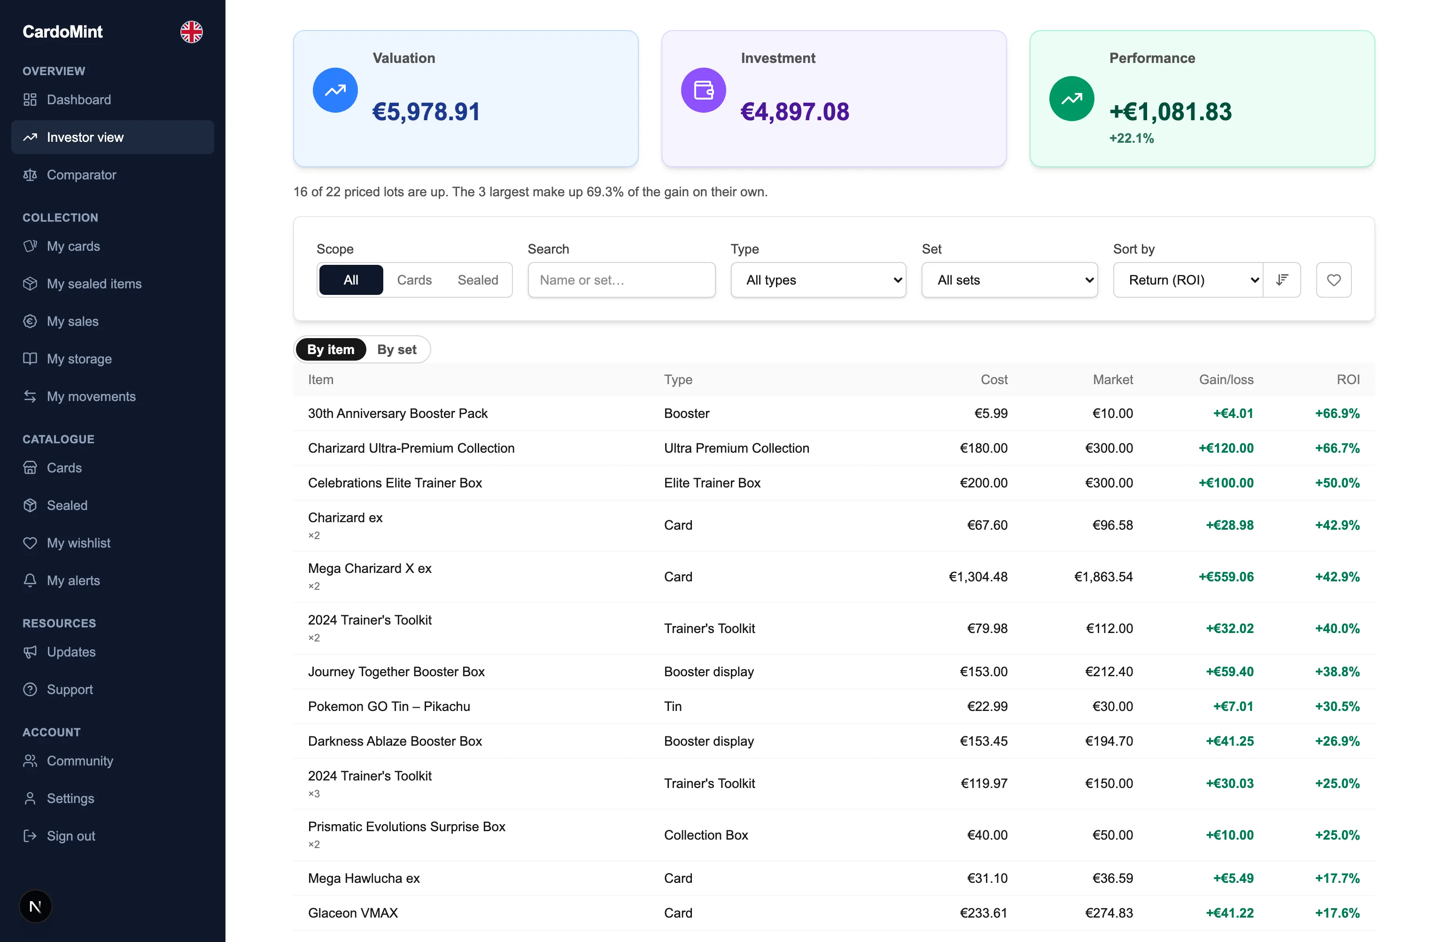Viewport: 1443px width, 942px height.
Task: Open Dashboard from sidebar
Action: (112, 100)
